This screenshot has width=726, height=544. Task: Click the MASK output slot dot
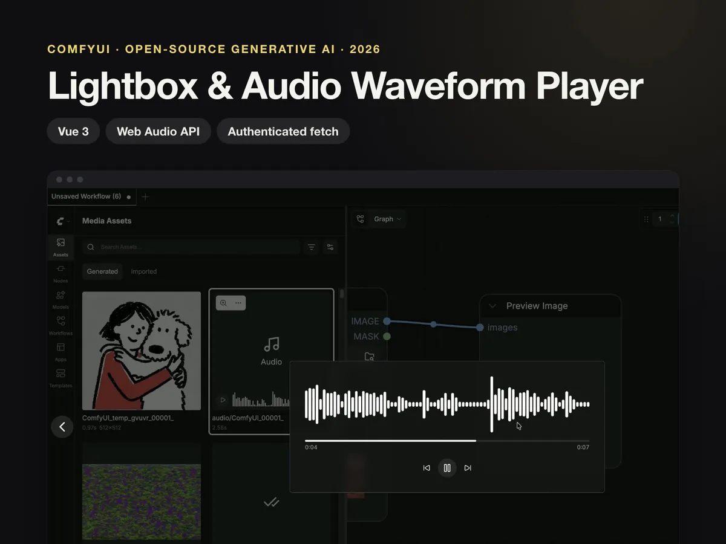coord(387,336)
